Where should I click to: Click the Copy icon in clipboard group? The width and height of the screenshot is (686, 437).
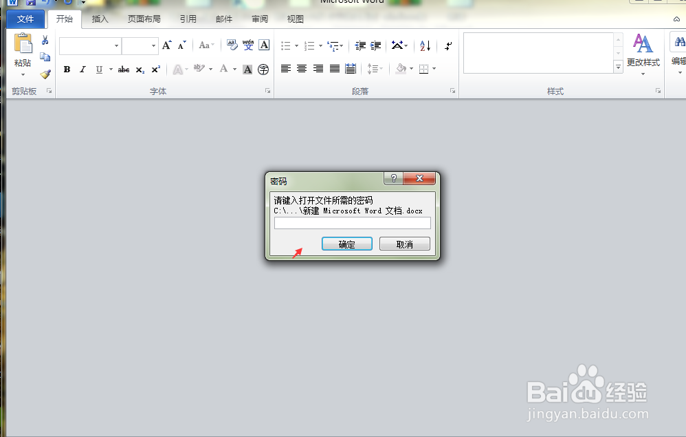tap(45, 57)
